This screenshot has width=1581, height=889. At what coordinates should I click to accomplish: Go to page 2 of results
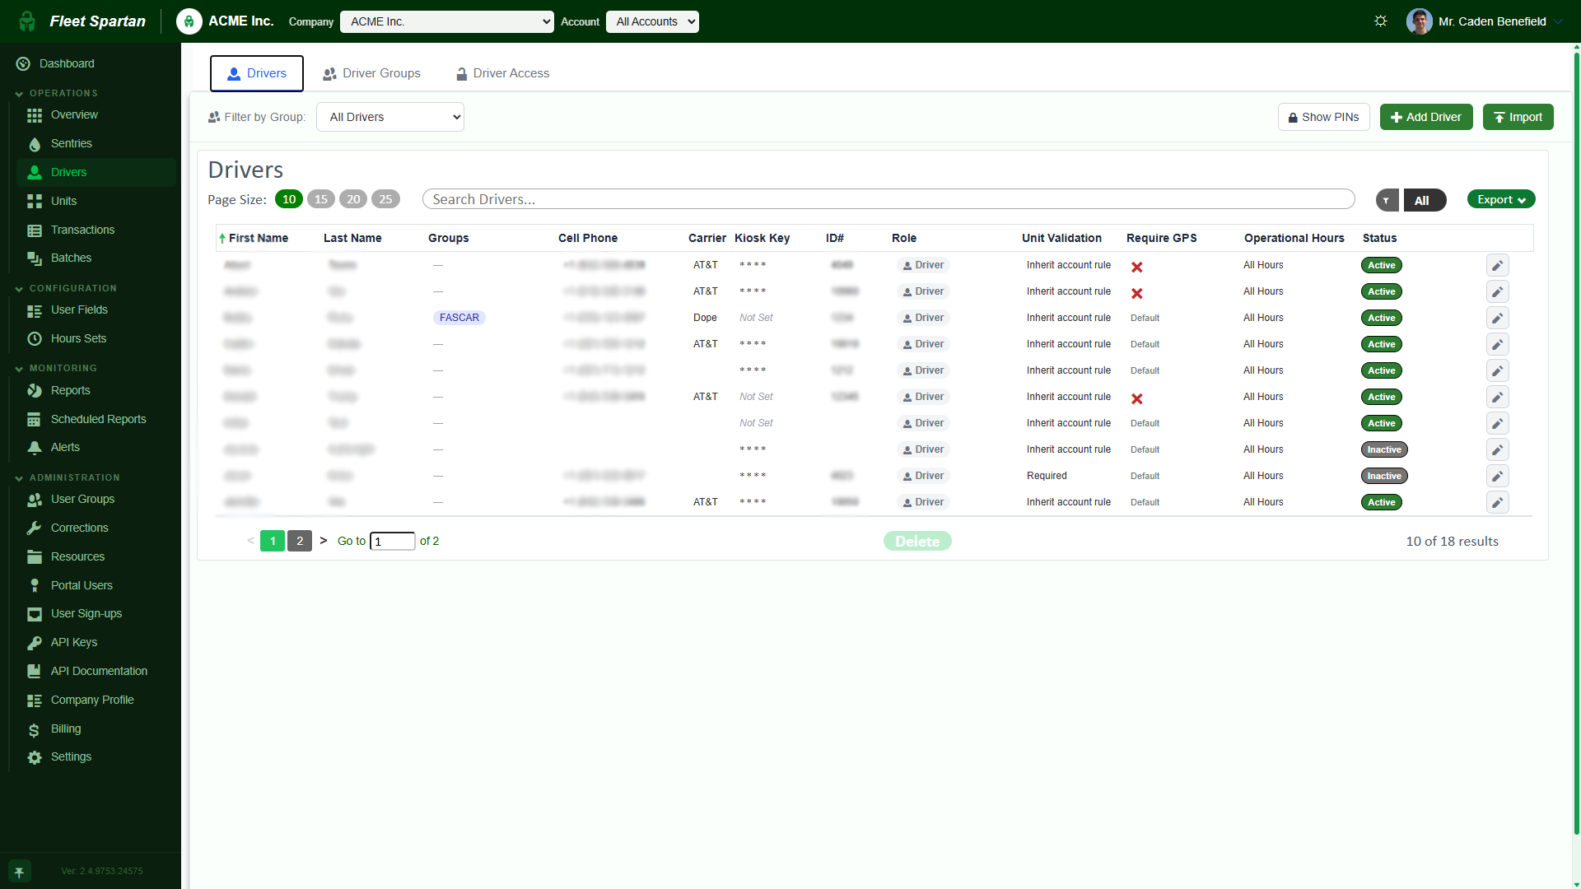pyautogui.click(x=300, y=541)
